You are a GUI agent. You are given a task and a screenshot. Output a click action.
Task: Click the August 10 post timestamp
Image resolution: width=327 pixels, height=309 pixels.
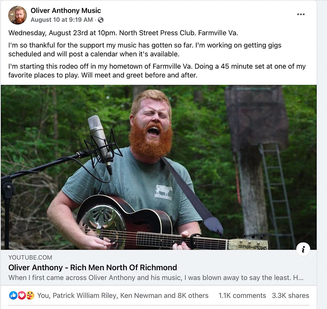pyautogui.click(x=62, y=20)
